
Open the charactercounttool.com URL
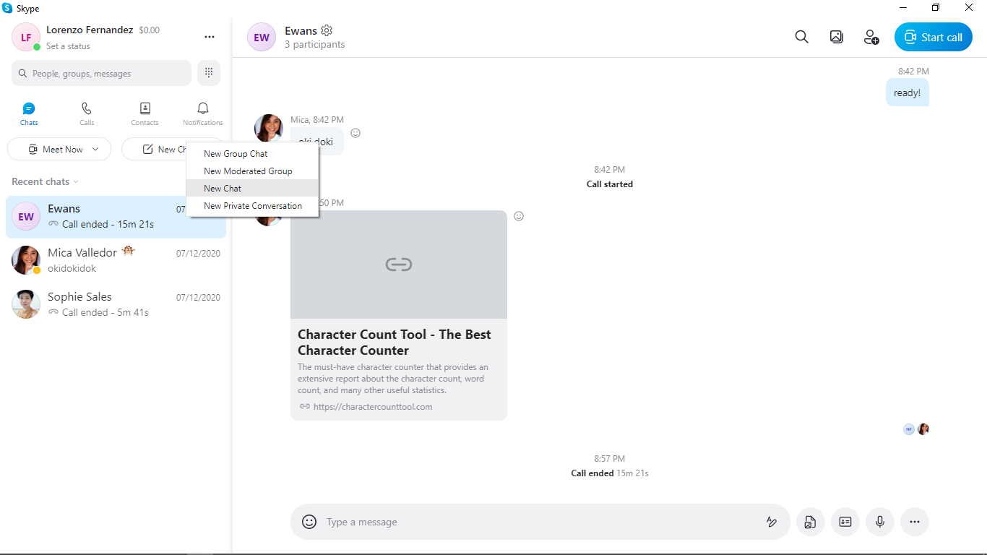pos(373,407)
